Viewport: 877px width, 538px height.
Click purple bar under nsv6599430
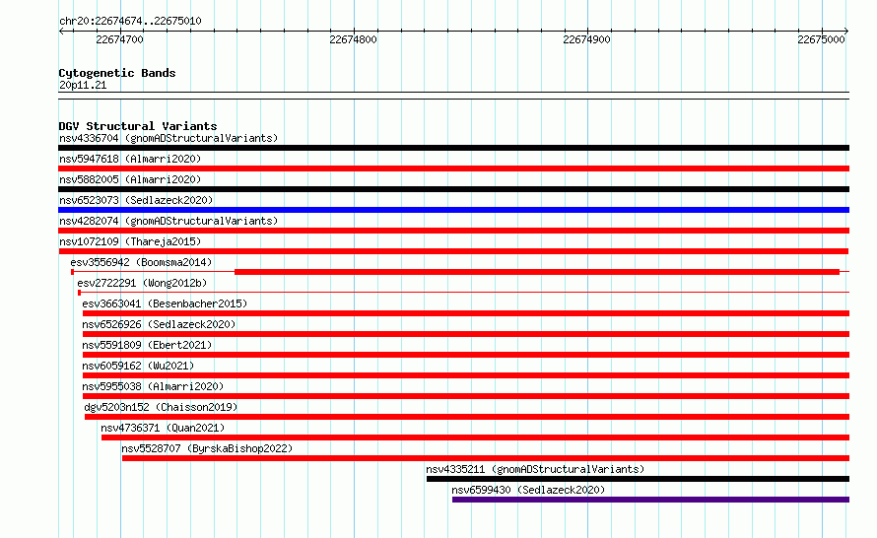click(650, 500)
